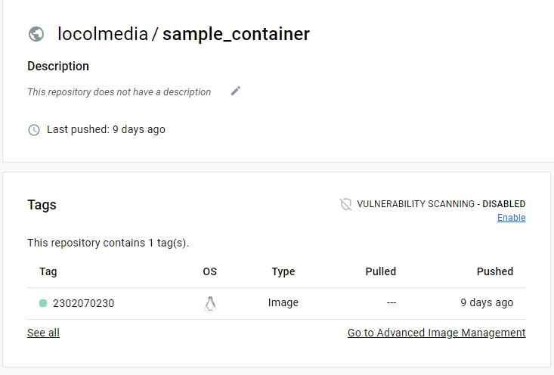Click the locolmedia namespace in the title
The height and width of the screenshot is (375, 554).
pyautogui.click(x=103, y=34)
